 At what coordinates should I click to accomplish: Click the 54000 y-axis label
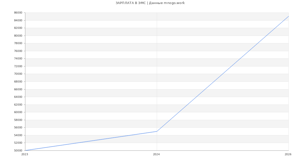[x=18, y=135]
